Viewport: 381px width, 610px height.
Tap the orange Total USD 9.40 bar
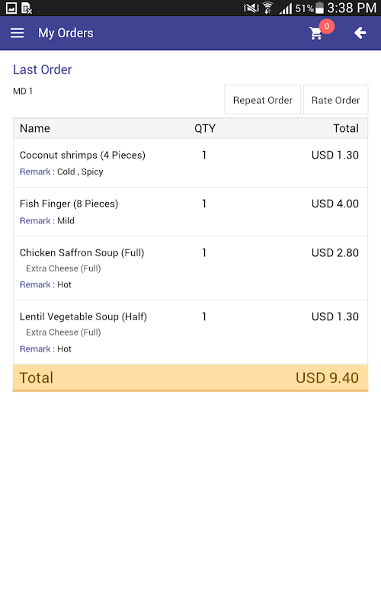click(190, 377)
